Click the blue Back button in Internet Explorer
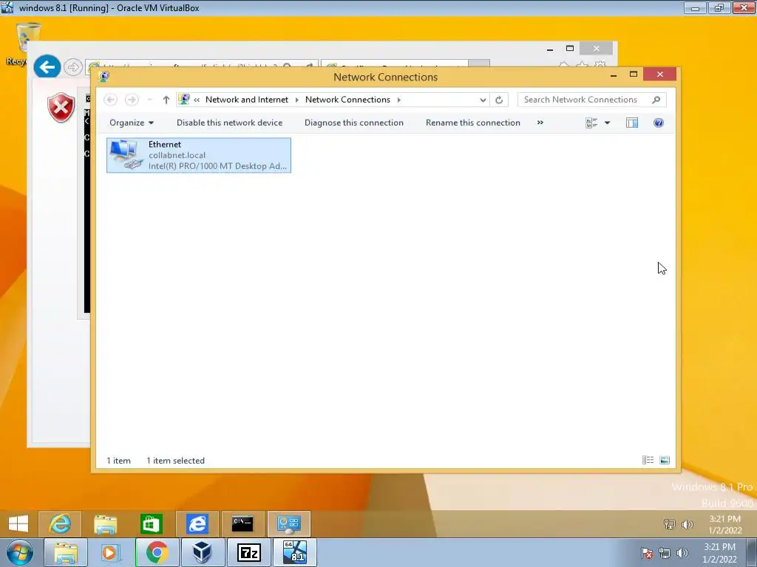Screen dimensions: 757x567 (x=47, y=66)
